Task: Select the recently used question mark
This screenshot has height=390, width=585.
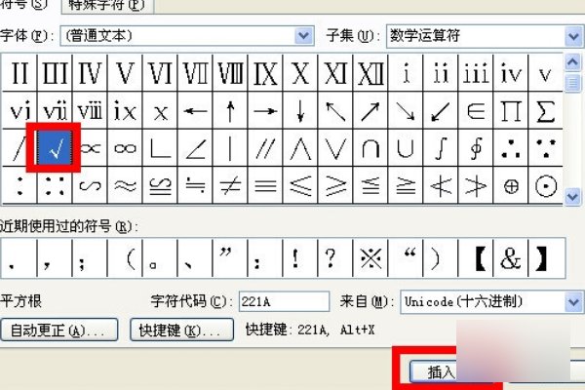Action: coord(335,257)
